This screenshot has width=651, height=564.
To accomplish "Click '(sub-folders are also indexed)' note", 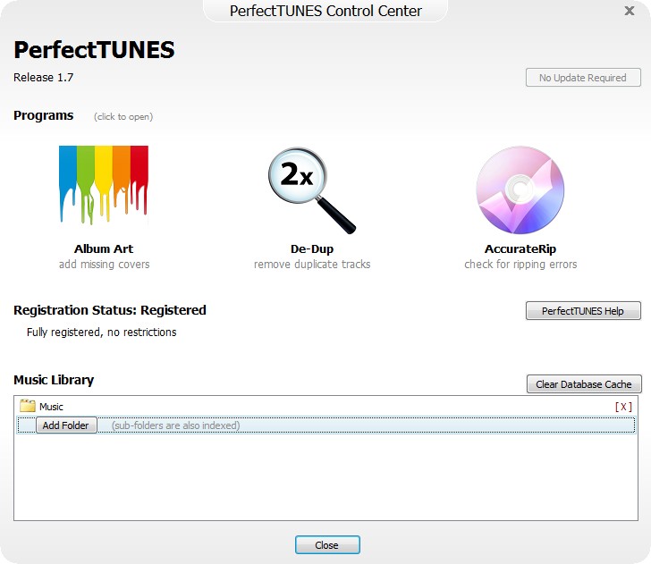I will [x=175, y=425].
